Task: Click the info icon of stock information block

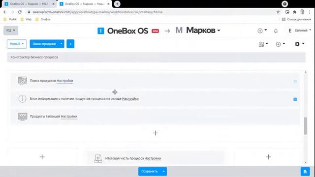Action: point(22,99)
